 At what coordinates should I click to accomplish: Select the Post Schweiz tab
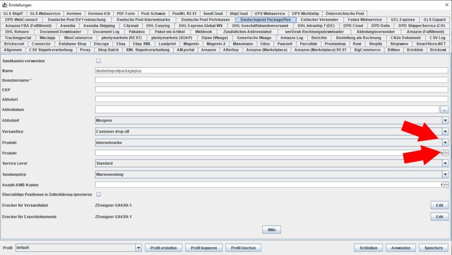(x=153, y=14)
